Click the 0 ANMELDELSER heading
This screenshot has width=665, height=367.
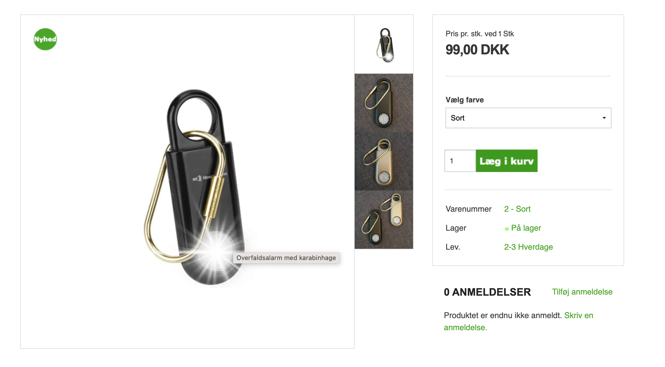click(487, 292)
